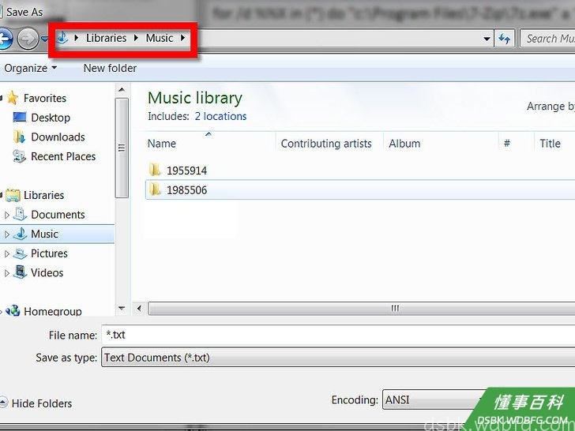Image resolution: width=575 pixels, height=431 pixels.
Task: Click the refresh icon beside address bar
Action: point(505,38)
